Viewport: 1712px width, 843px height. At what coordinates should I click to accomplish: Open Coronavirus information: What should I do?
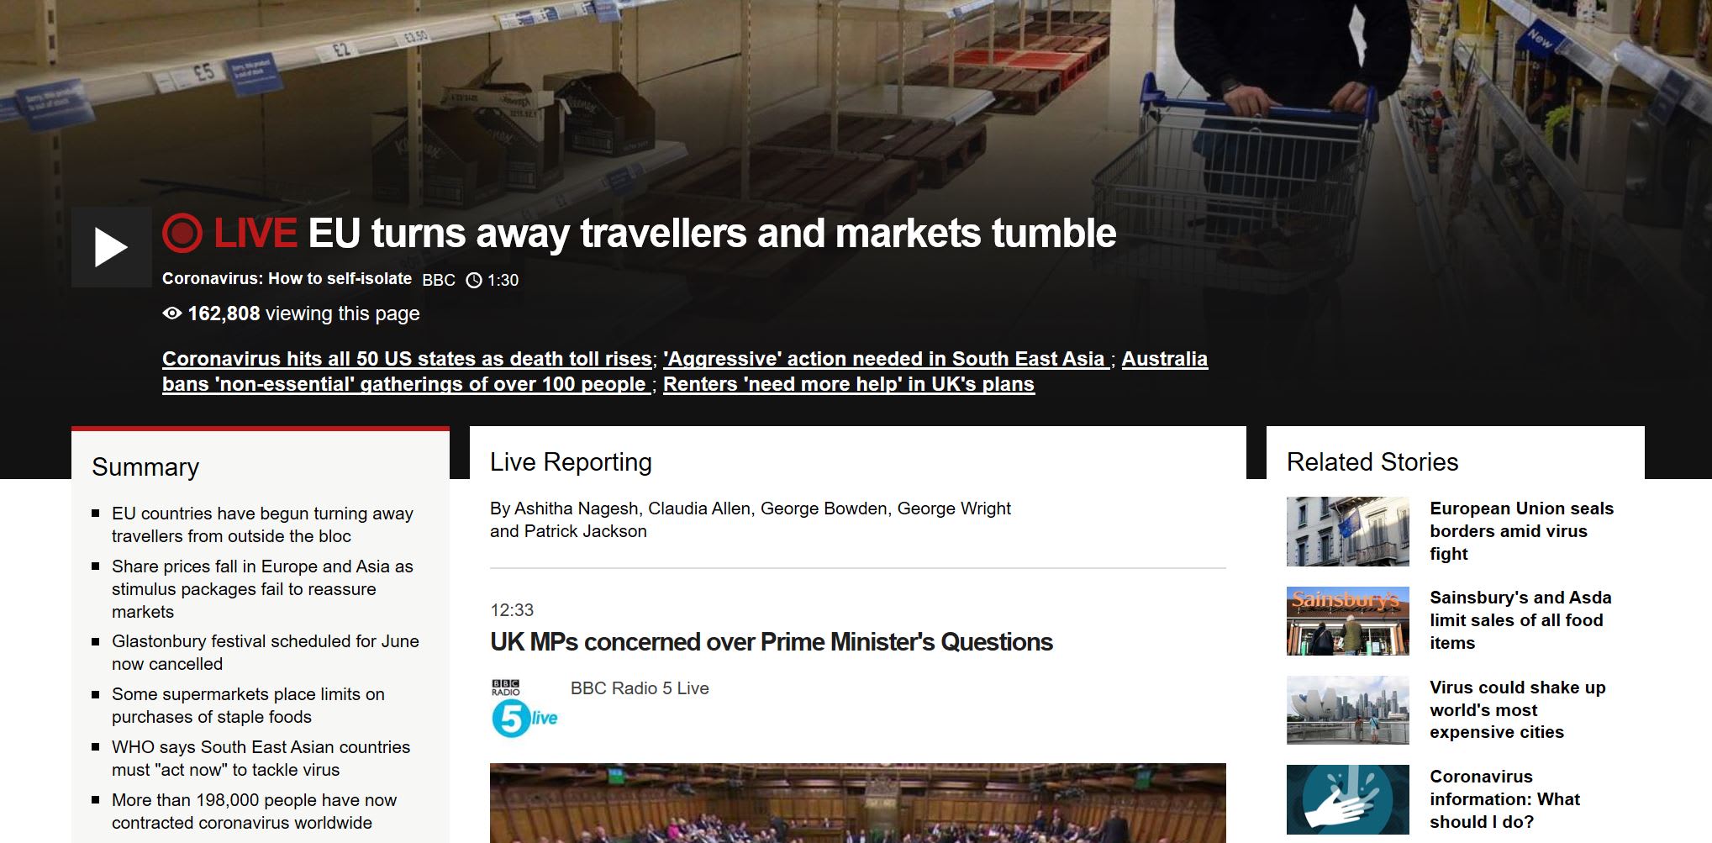click(x=1504, y=799)
